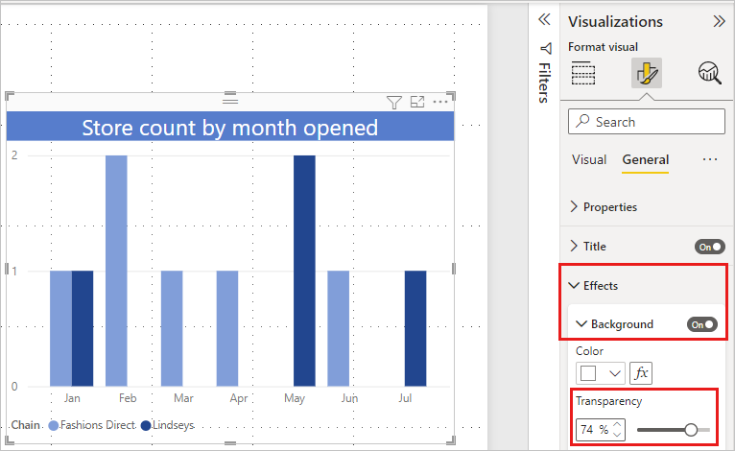Viewport: 735px width, 451px height.
Task: Click the Lindseys bar for Jan
Action: (83, 328)
